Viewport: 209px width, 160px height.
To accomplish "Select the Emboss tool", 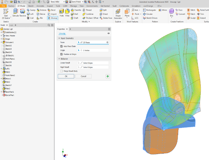I will [x=41, y=10].
